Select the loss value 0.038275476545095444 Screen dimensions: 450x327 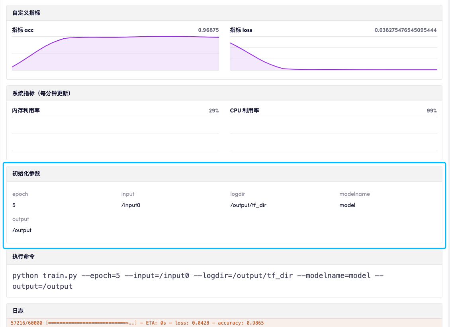click(x=405, y=30)
